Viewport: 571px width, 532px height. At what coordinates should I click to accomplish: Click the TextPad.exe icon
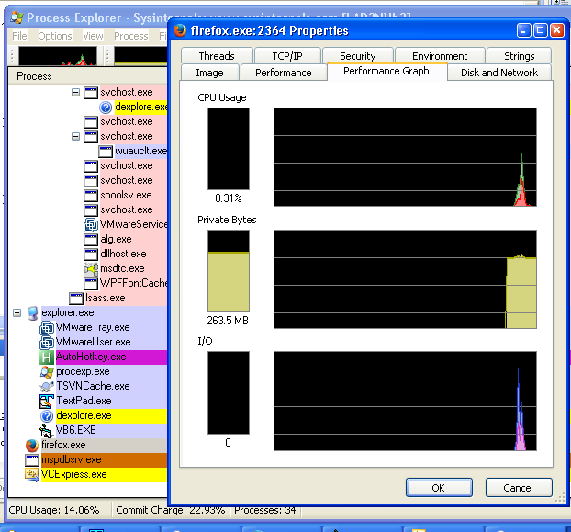coord(47,402)
